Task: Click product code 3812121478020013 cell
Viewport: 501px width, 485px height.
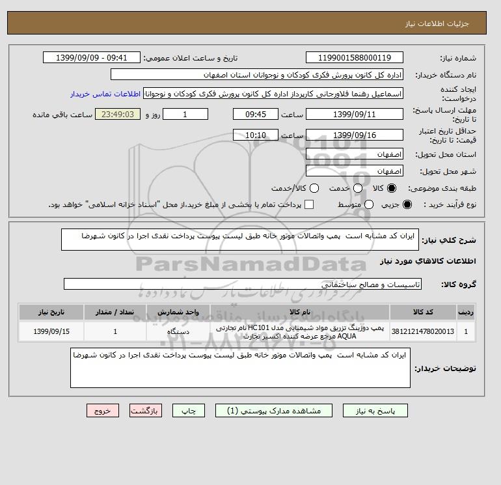Action: (x=423, y=331)
